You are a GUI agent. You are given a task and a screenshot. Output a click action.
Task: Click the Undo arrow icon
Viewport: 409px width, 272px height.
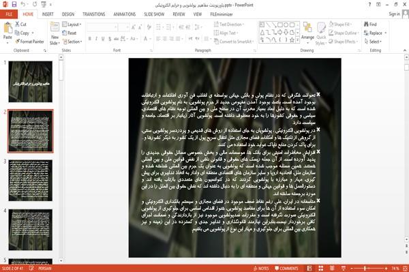point(23,5)
